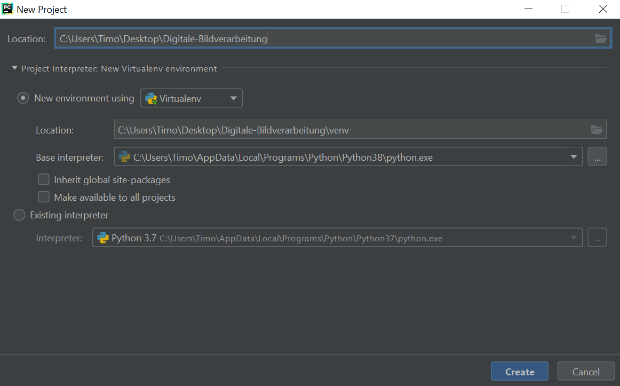Expand existing Interpreter Python 3.7 dropdown arrow
620x386 pixels.
(574, 238)
